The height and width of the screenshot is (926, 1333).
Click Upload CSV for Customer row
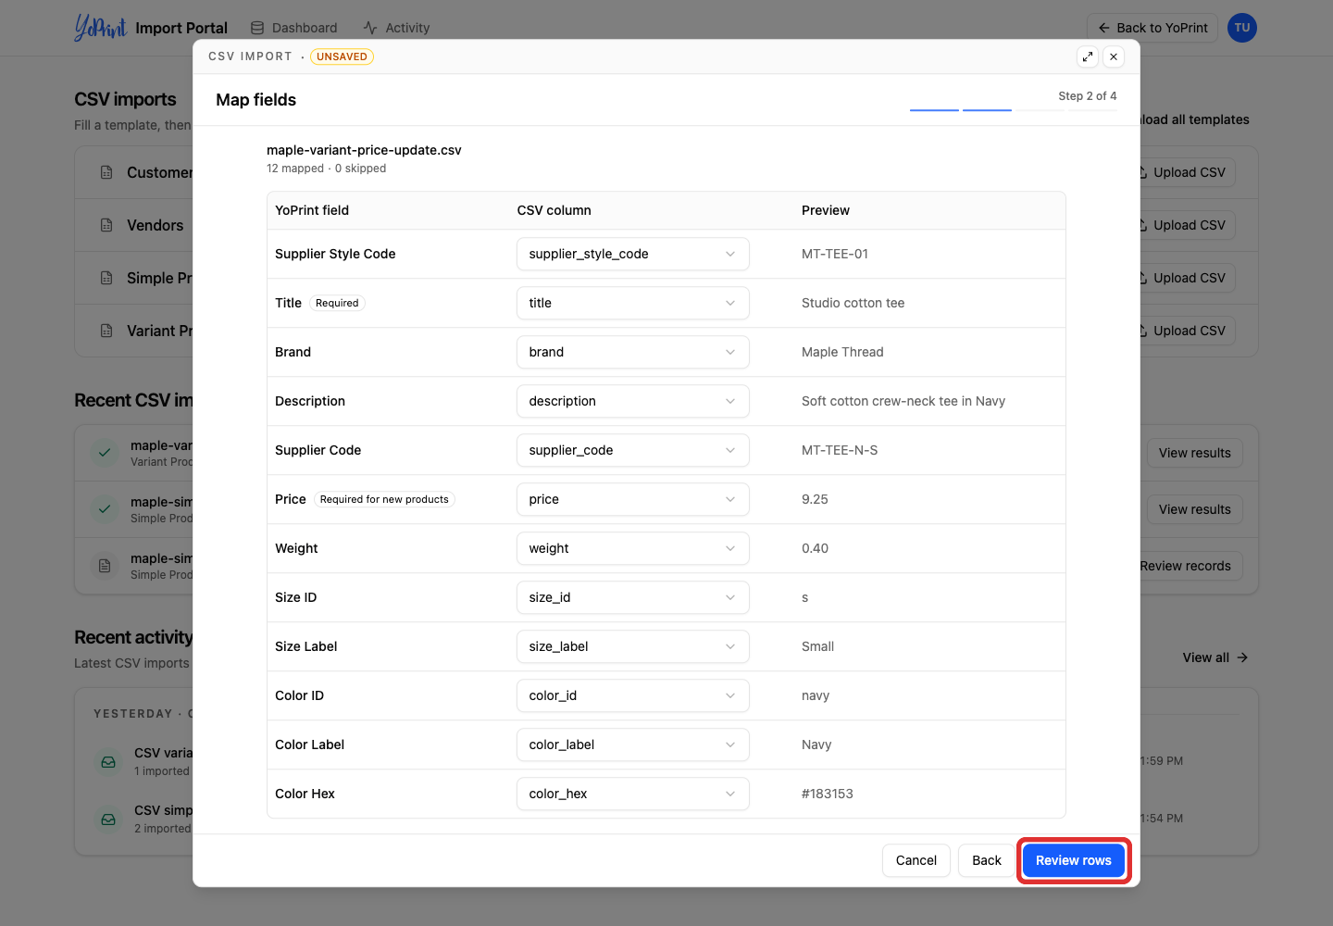[x=1189, y=172]
